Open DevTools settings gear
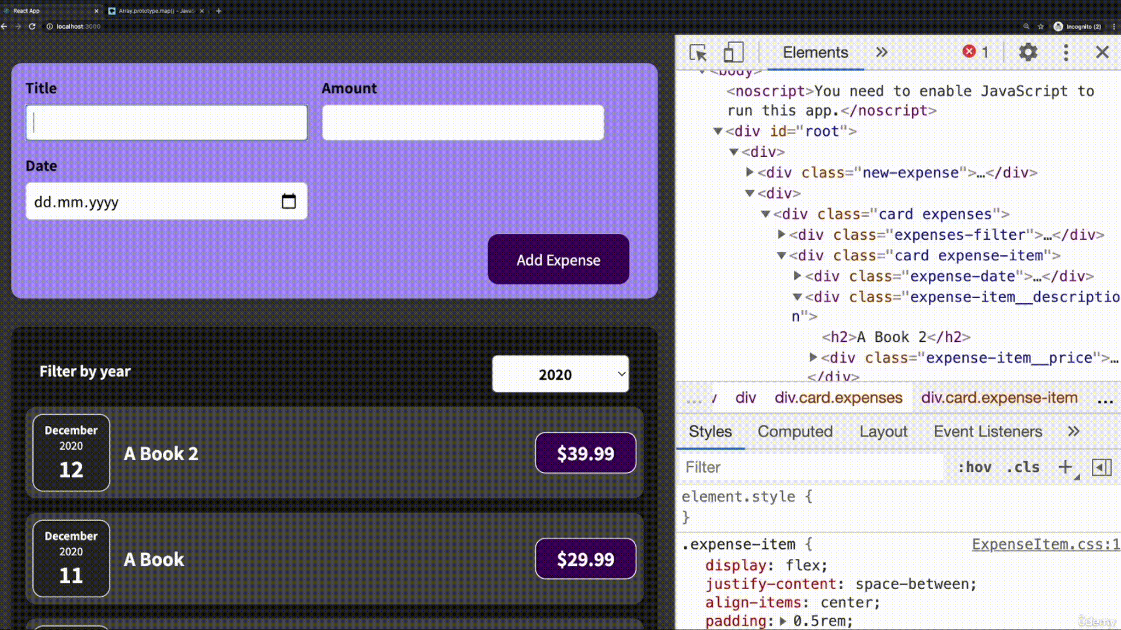1121x630 pixels. (x=1028, y=52)
